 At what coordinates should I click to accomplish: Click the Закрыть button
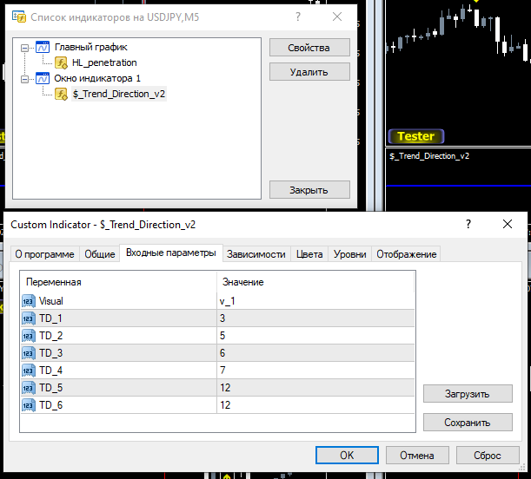pos(309,190)
